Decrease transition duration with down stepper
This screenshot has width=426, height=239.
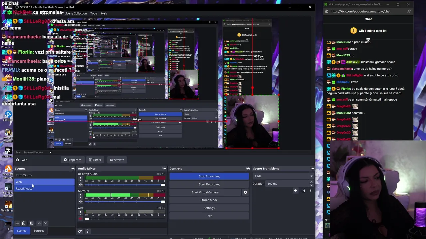(311, 185)
